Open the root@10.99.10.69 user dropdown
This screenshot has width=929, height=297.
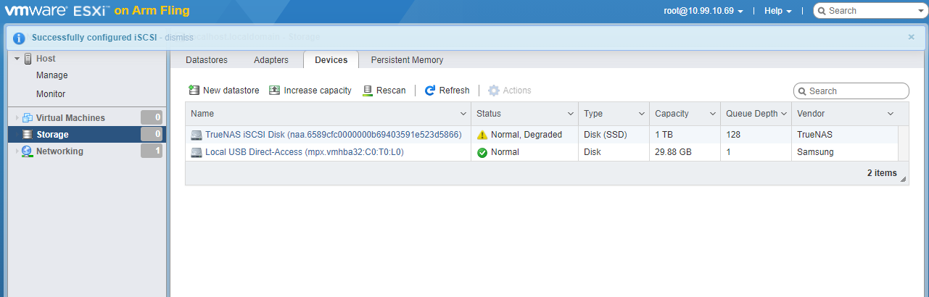pos(703,11)
